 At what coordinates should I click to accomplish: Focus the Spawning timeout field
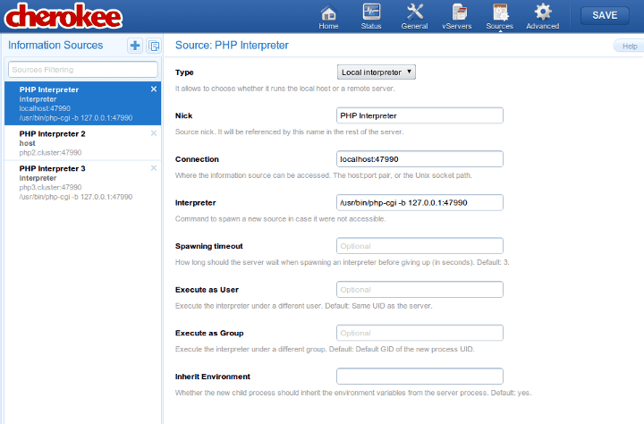(x=419, y=246)
